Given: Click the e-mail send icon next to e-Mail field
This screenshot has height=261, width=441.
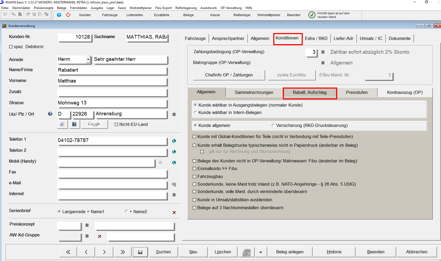Looking at the screenshot, I should (x=174, y=184).
